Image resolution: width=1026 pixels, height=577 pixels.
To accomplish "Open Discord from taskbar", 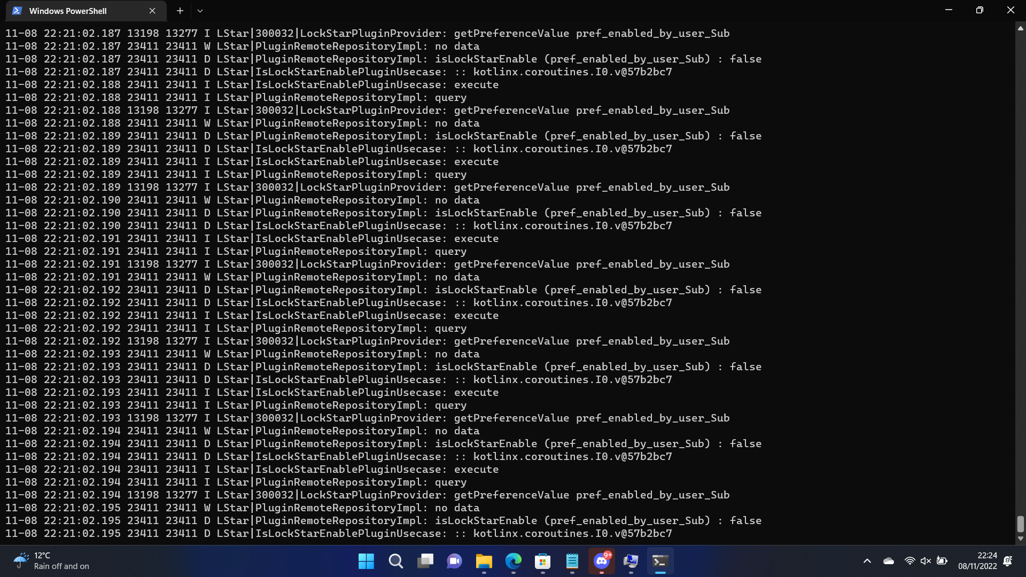I will click(x=602, y=562).
